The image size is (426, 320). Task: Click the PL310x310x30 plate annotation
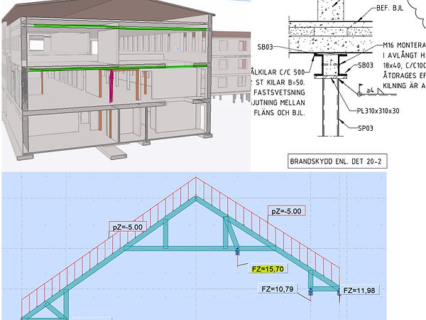click(x=378, y=111)
